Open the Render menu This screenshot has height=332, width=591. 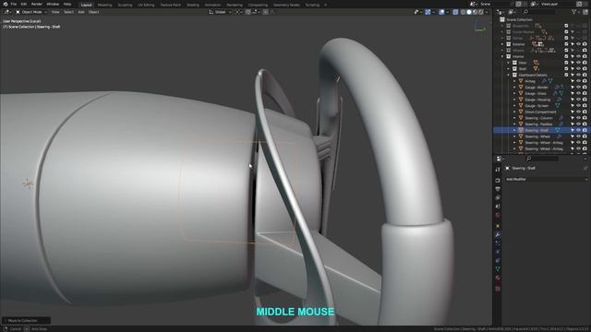tap(37, 4)
